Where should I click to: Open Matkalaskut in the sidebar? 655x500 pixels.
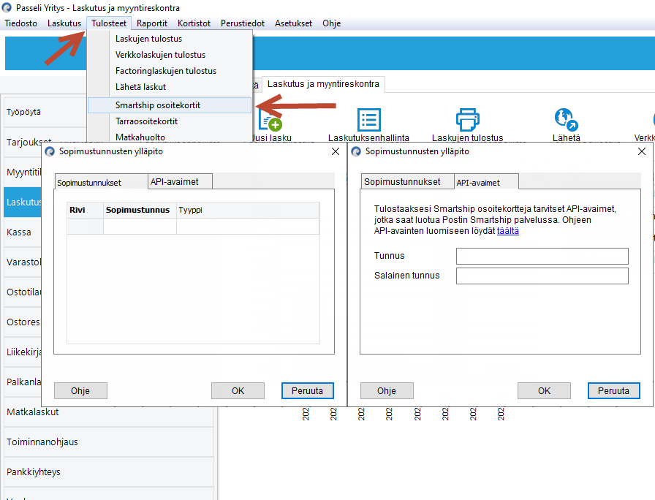coord(109,412)
